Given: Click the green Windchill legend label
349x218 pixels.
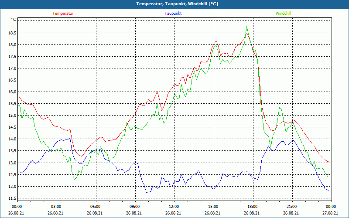Looking at the screenshot, I should click(x=283, y=14).
